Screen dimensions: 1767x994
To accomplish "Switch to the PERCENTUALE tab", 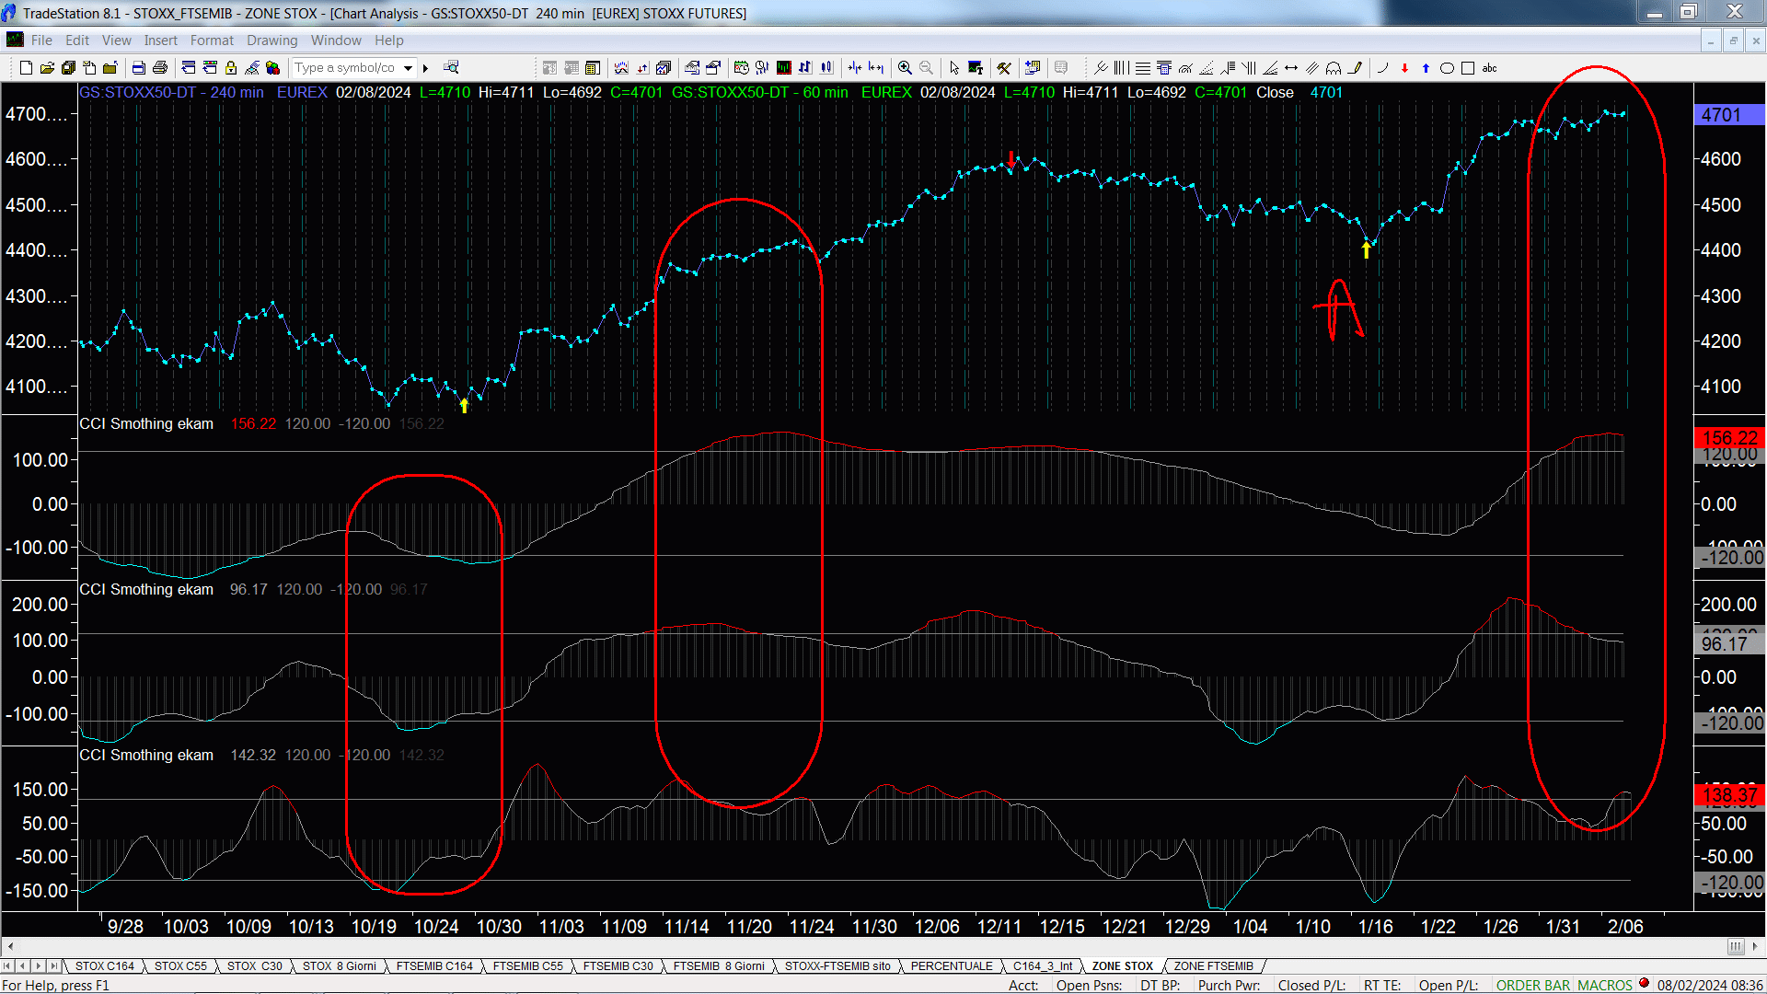I will click(x=952, y=965).
